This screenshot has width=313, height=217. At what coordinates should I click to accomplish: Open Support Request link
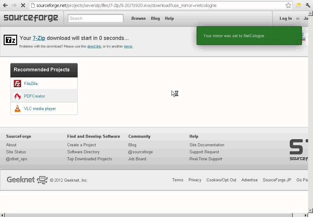pos(204,152)
